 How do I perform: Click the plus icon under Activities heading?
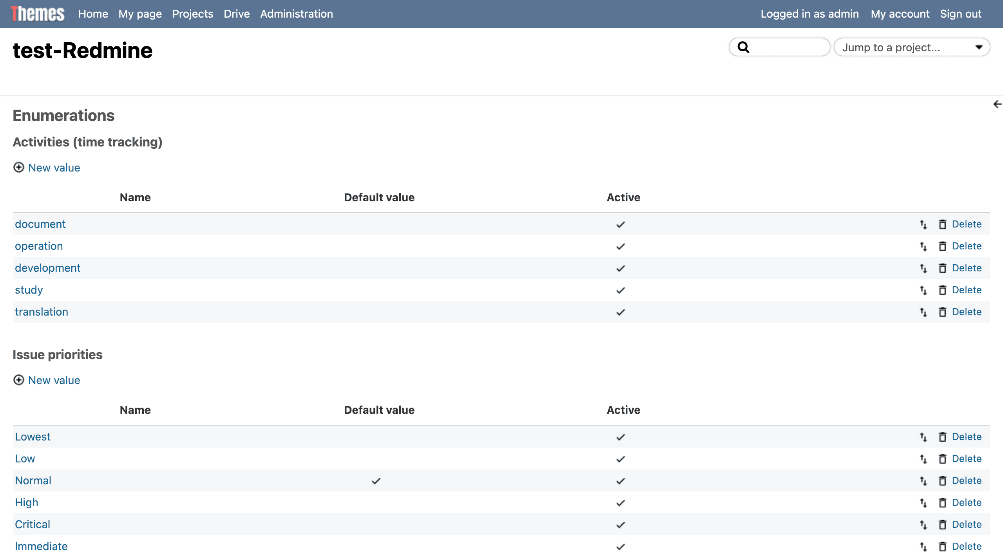click(x=19, y=168)
